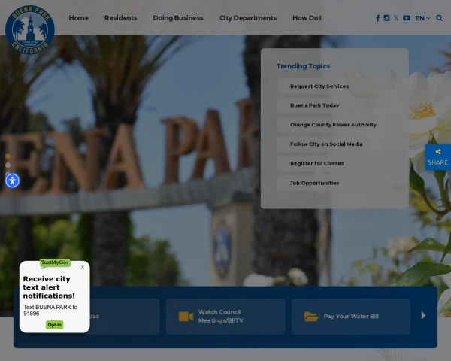Click the 'Receive city text alert notifications!' text

tap(49, 287)
